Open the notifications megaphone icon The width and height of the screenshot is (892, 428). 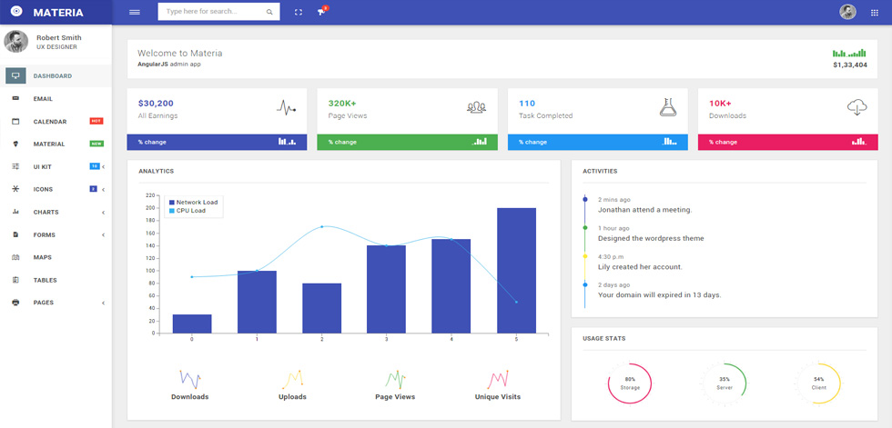[x=321, y=12]
